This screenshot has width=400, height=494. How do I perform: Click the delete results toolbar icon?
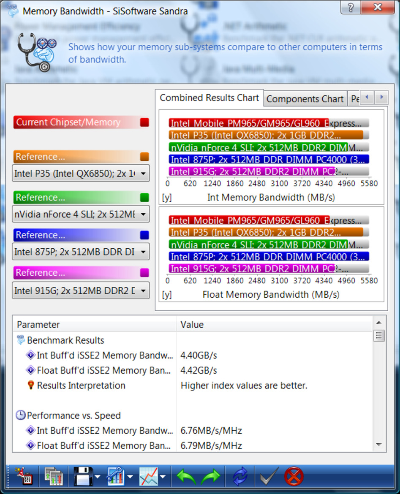(24, 476)
